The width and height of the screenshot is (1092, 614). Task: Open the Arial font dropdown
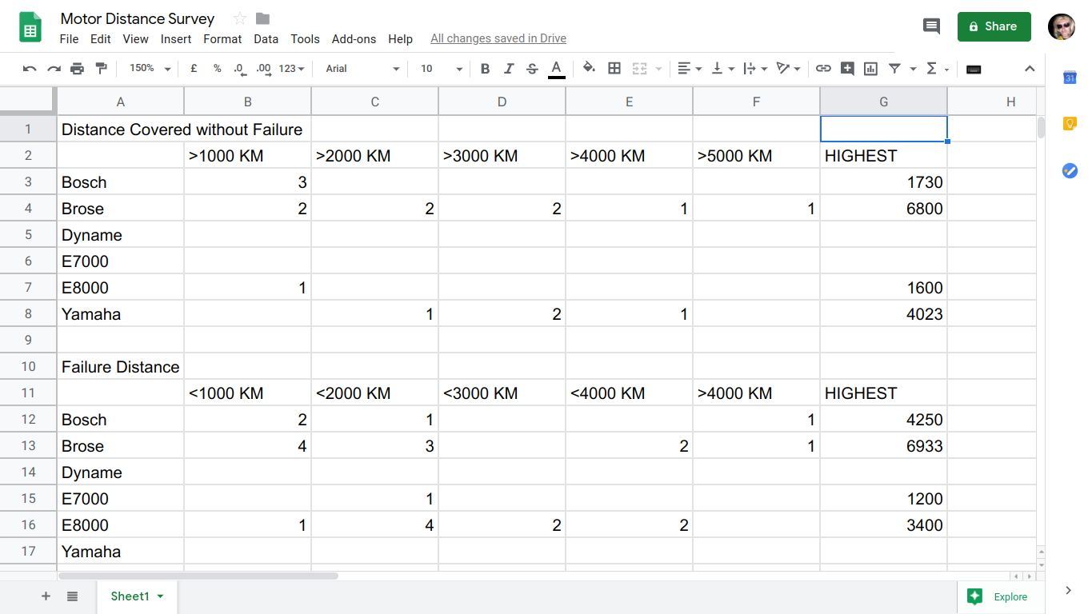tap(362, 69)
